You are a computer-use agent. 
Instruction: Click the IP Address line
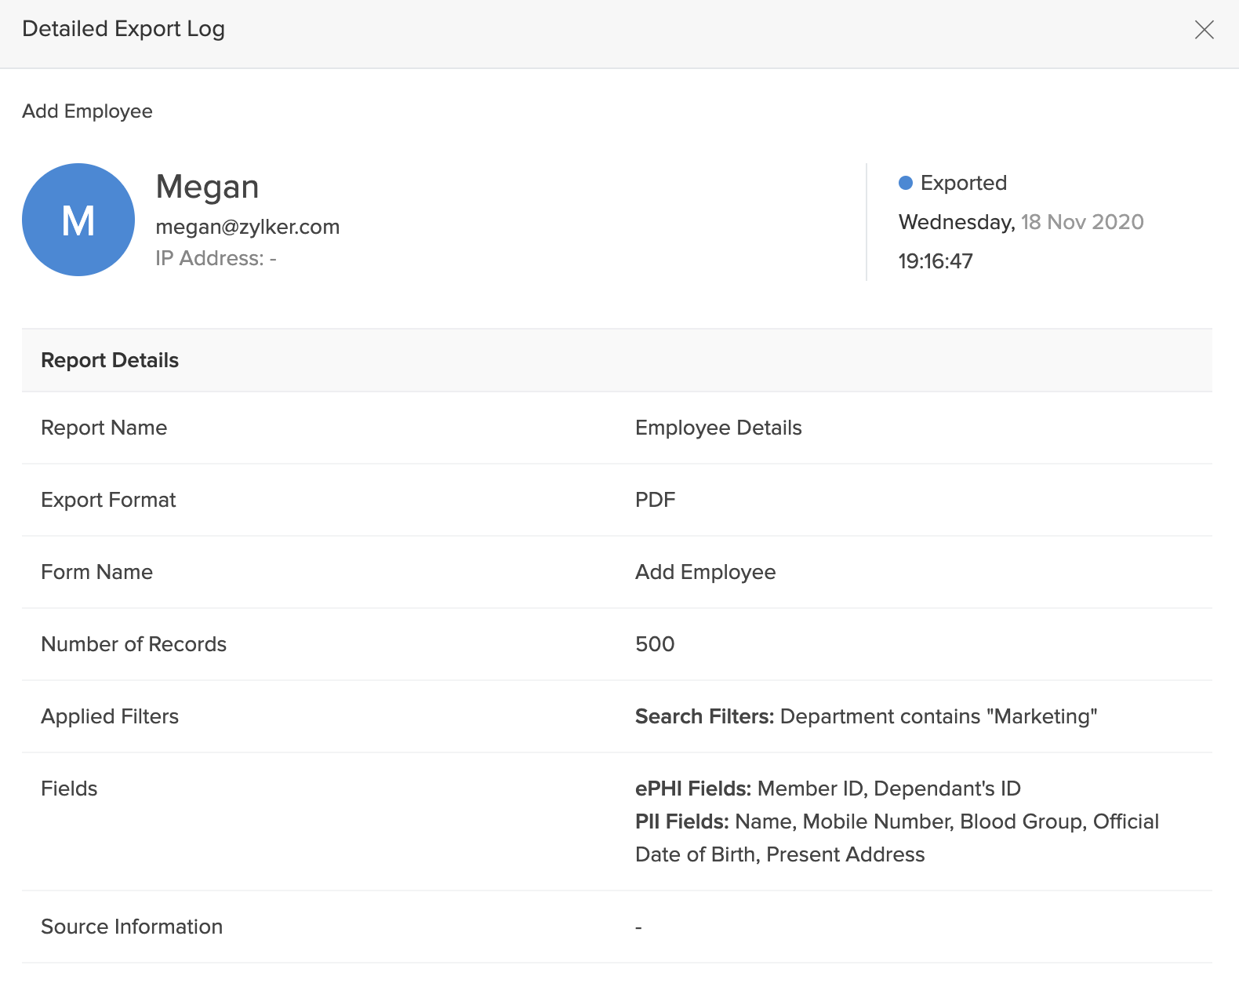pyautogui.click(x=216, y=258)
